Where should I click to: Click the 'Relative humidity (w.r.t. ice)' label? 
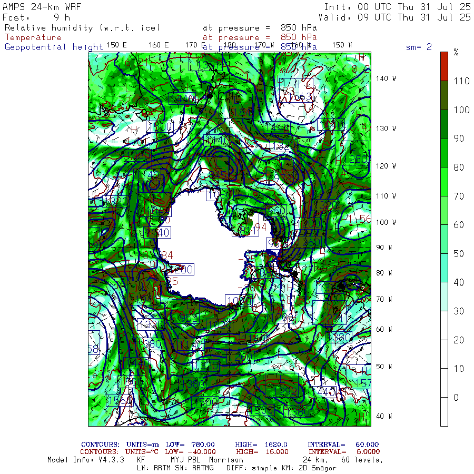point(82,28)
